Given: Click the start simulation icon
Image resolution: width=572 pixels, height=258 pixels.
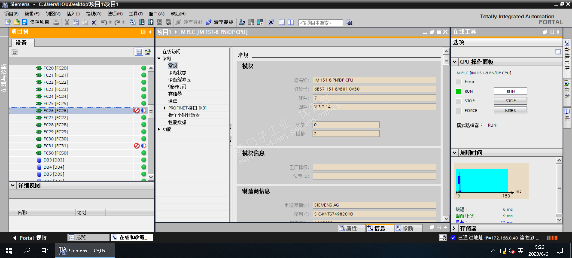Looking at the screenshot, I should point(160,22).
